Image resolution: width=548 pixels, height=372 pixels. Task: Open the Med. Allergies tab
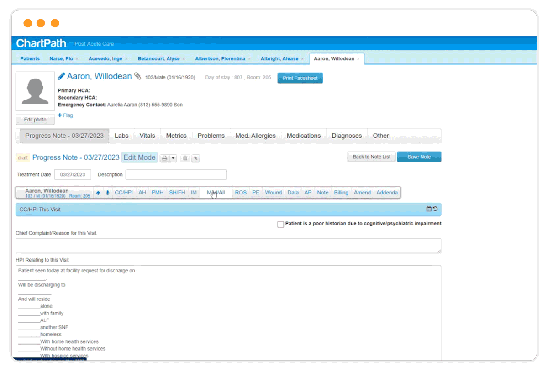coord(255,135)
